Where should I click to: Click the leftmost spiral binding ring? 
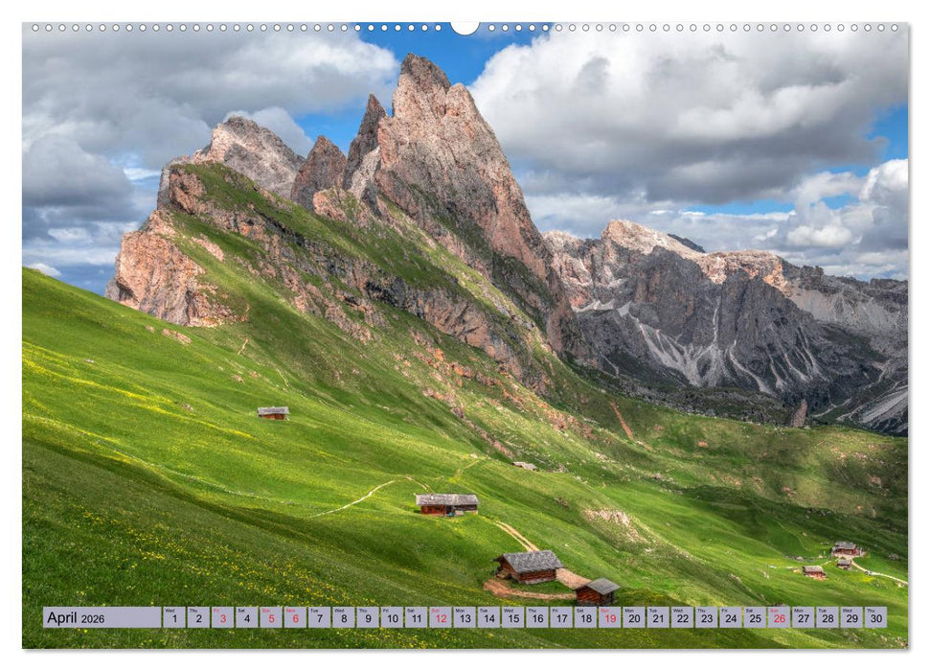(x=37, y=29)
